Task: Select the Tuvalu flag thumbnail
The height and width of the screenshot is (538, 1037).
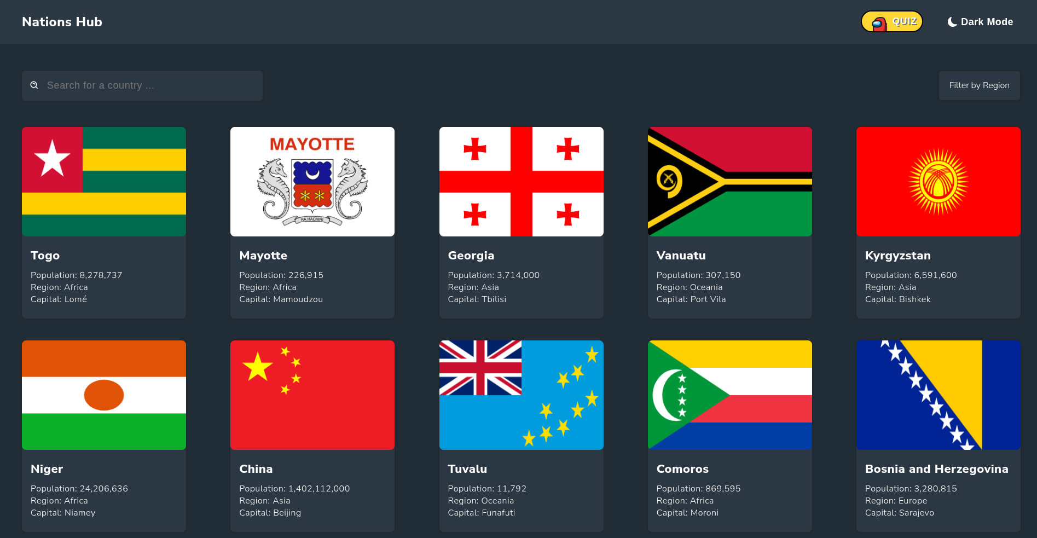Action: 520,395
